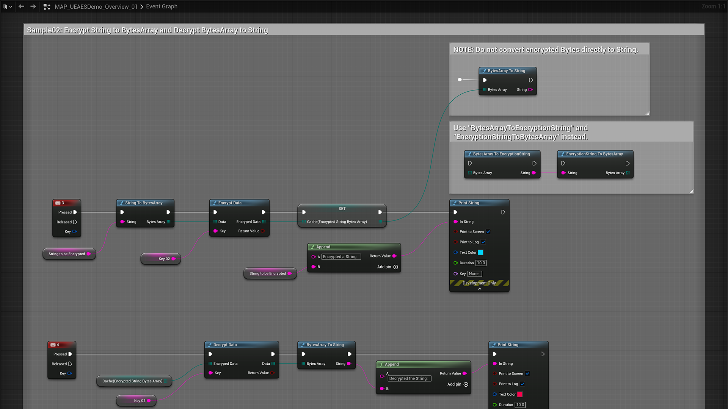Open the Key None dropdown on Print String

474,273
